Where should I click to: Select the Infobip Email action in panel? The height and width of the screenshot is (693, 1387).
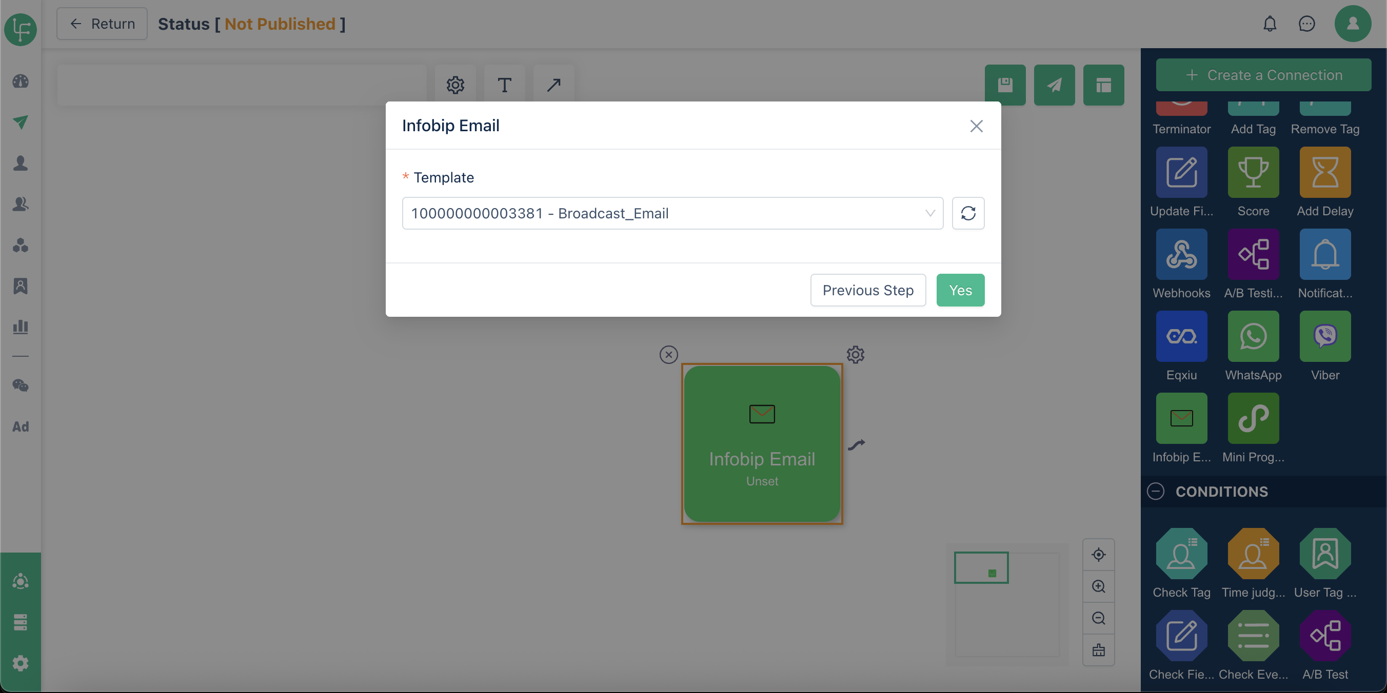click(1181, 418)
